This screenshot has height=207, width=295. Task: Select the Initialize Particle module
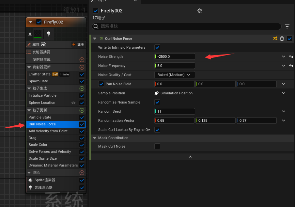[56, 96]
